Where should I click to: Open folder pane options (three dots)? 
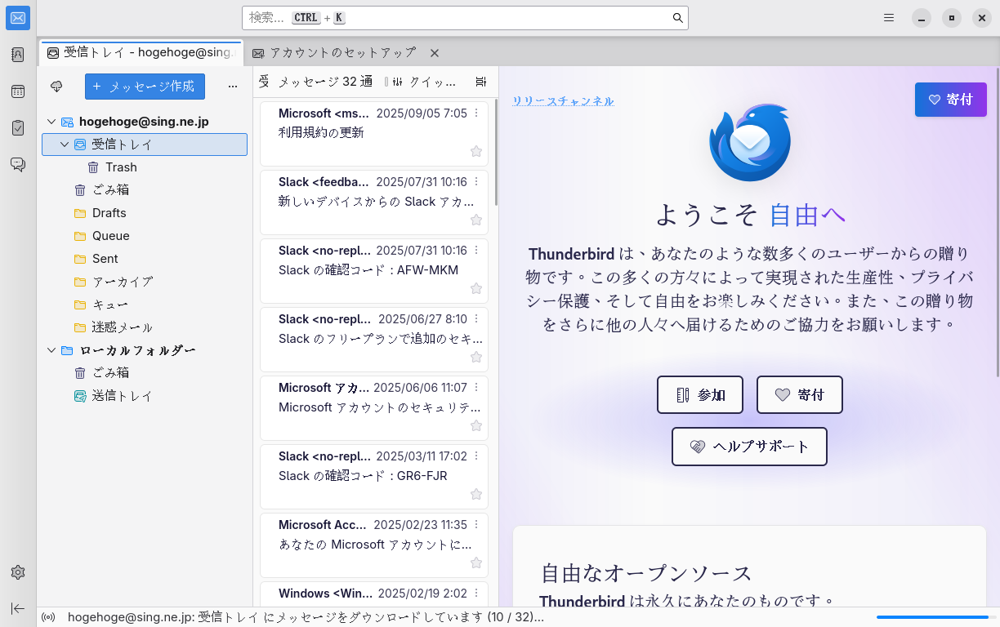[233, 87]
